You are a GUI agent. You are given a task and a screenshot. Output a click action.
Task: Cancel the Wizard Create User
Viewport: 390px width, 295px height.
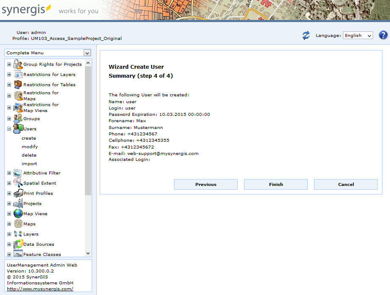point(345,184)
